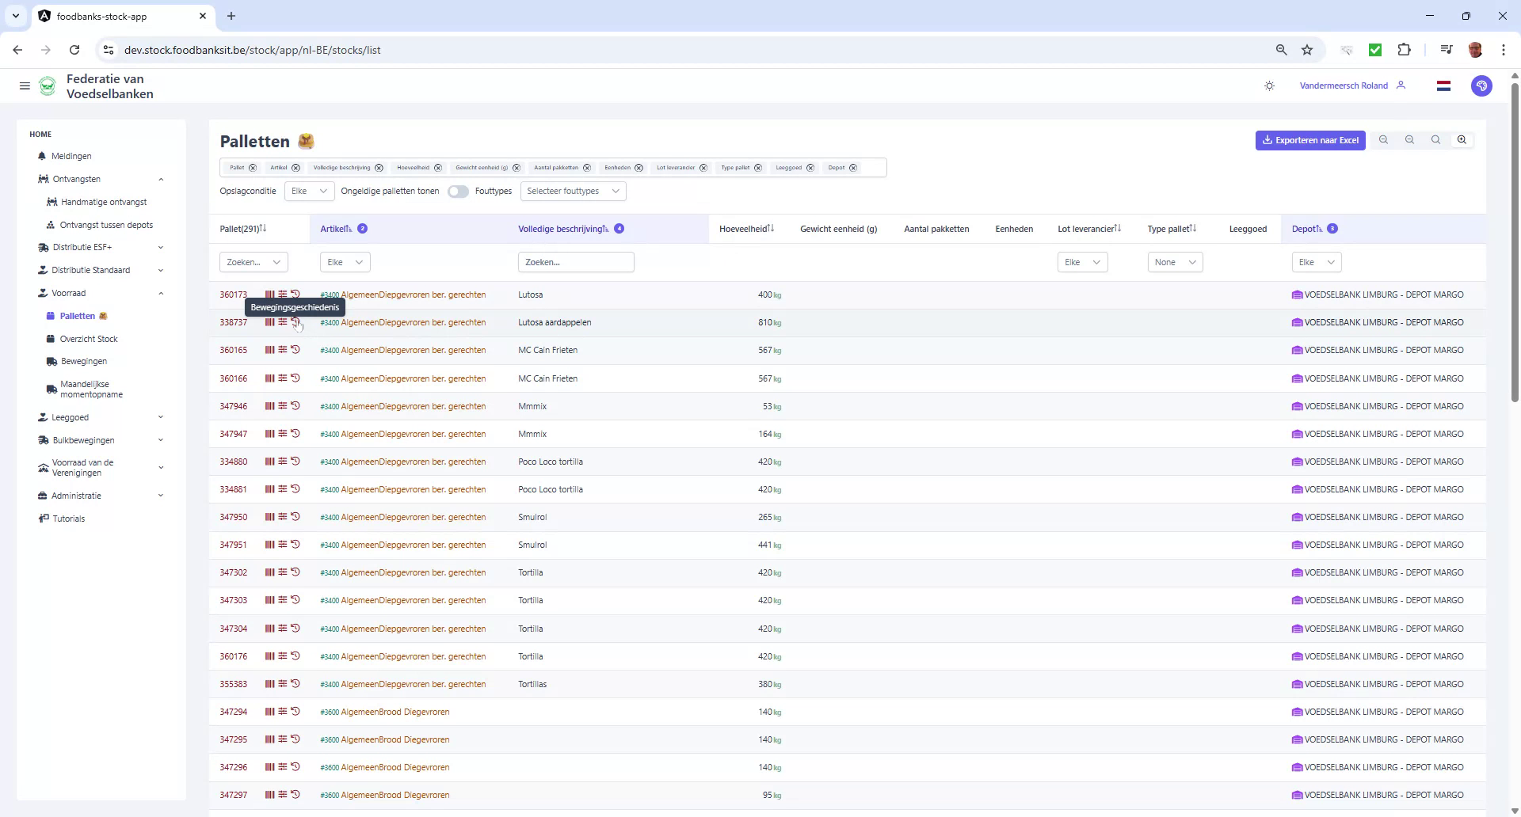
Task: Select the Meldingen sidebar icon
Action: [x=42, y=156]
